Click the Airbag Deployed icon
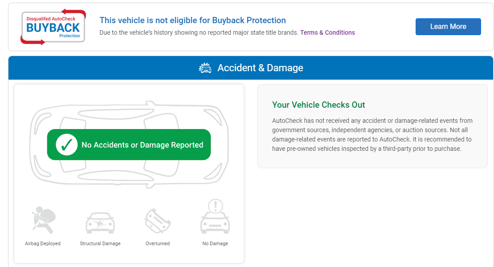 43,220
